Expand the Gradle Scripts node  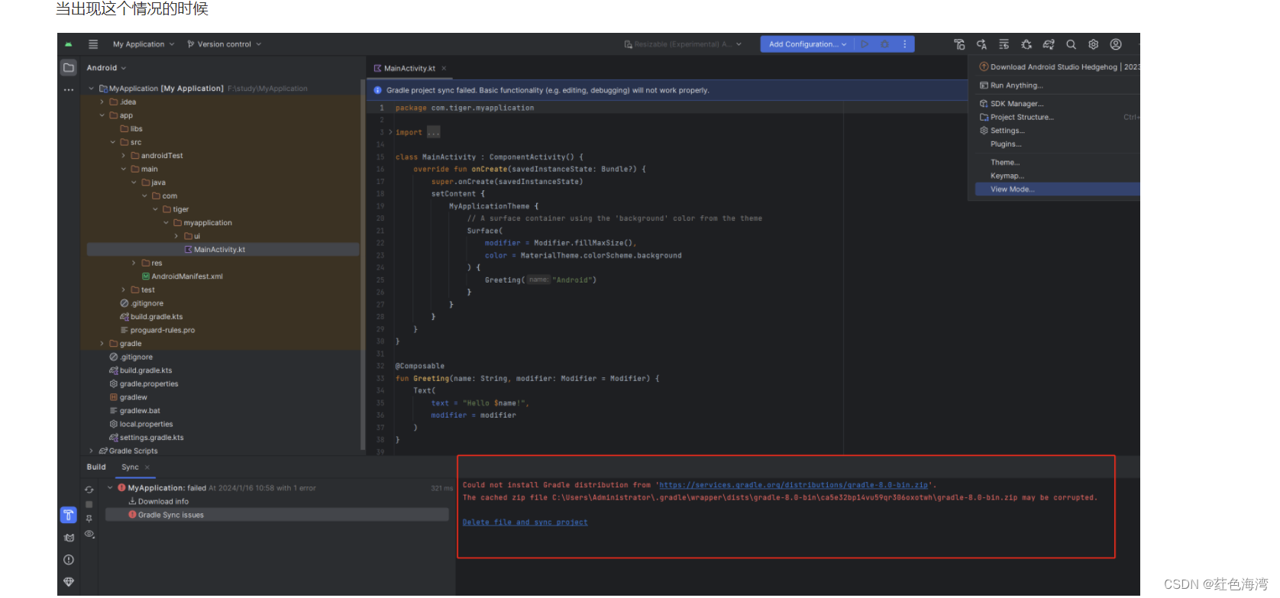tap(91, 451)
